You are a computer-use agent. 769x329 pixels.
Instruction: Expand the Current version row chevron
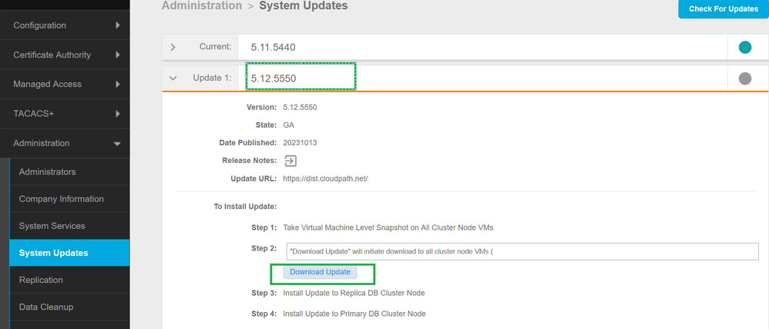tap(173, 48)
